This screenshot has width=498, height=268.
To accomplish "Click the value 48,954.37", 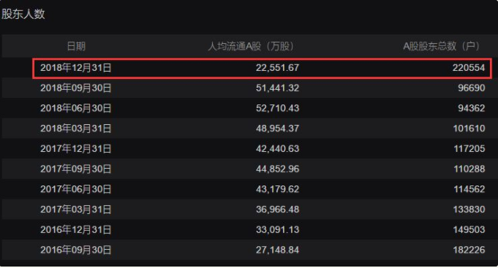I will (x=277, y=129).
